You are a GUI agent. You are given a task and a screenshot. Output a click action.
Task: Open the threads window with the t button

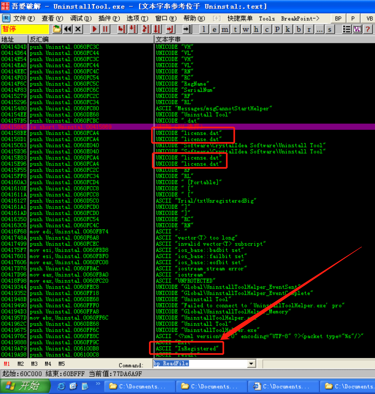(x=235, y=29)
